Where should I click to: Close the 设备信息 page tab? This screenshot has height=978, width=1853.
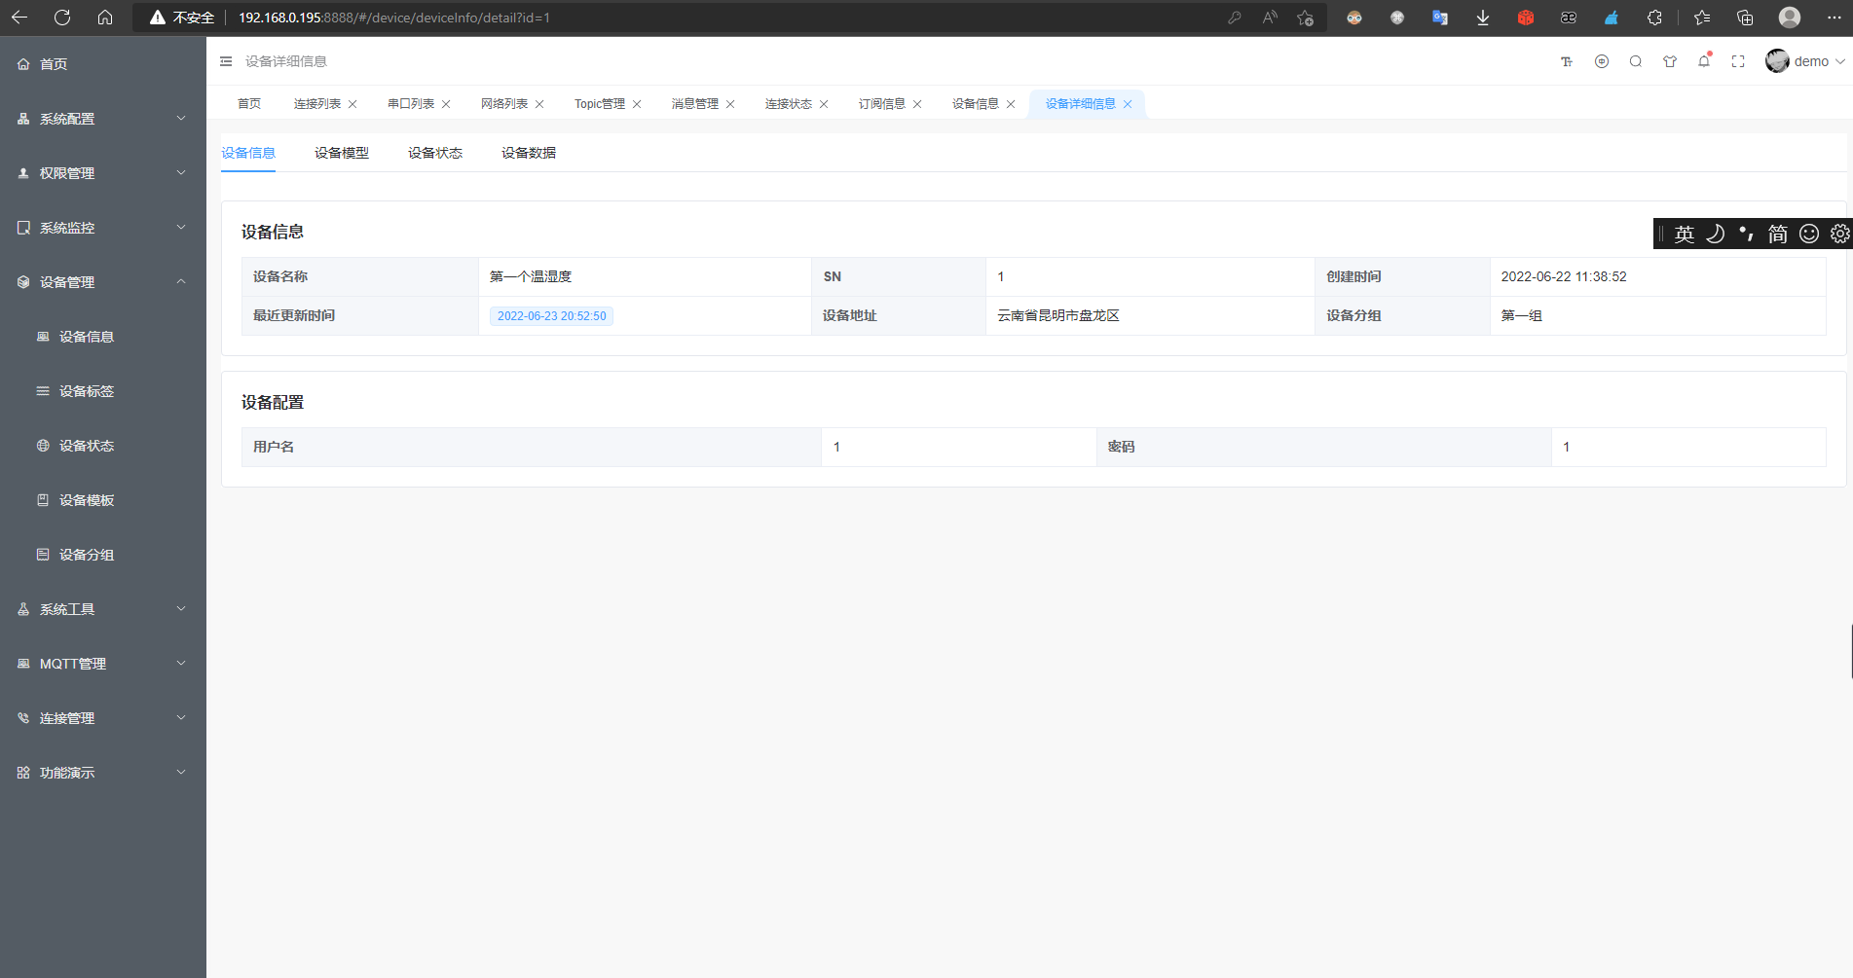tap(1011, 104)
